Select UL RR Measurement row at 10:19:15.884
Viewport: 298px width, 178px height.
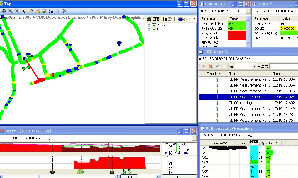pyautogui.click(x=248, y=79)
